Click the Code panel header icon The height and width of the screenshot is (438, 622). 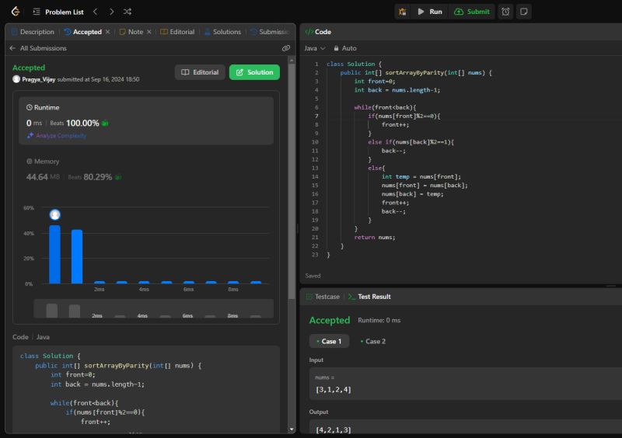pyautogui.click(x=309, y=32)
